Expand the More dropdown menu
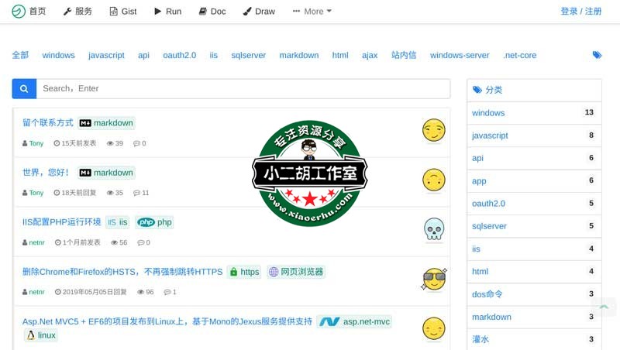The image size is (620, 350). [312, 12]
